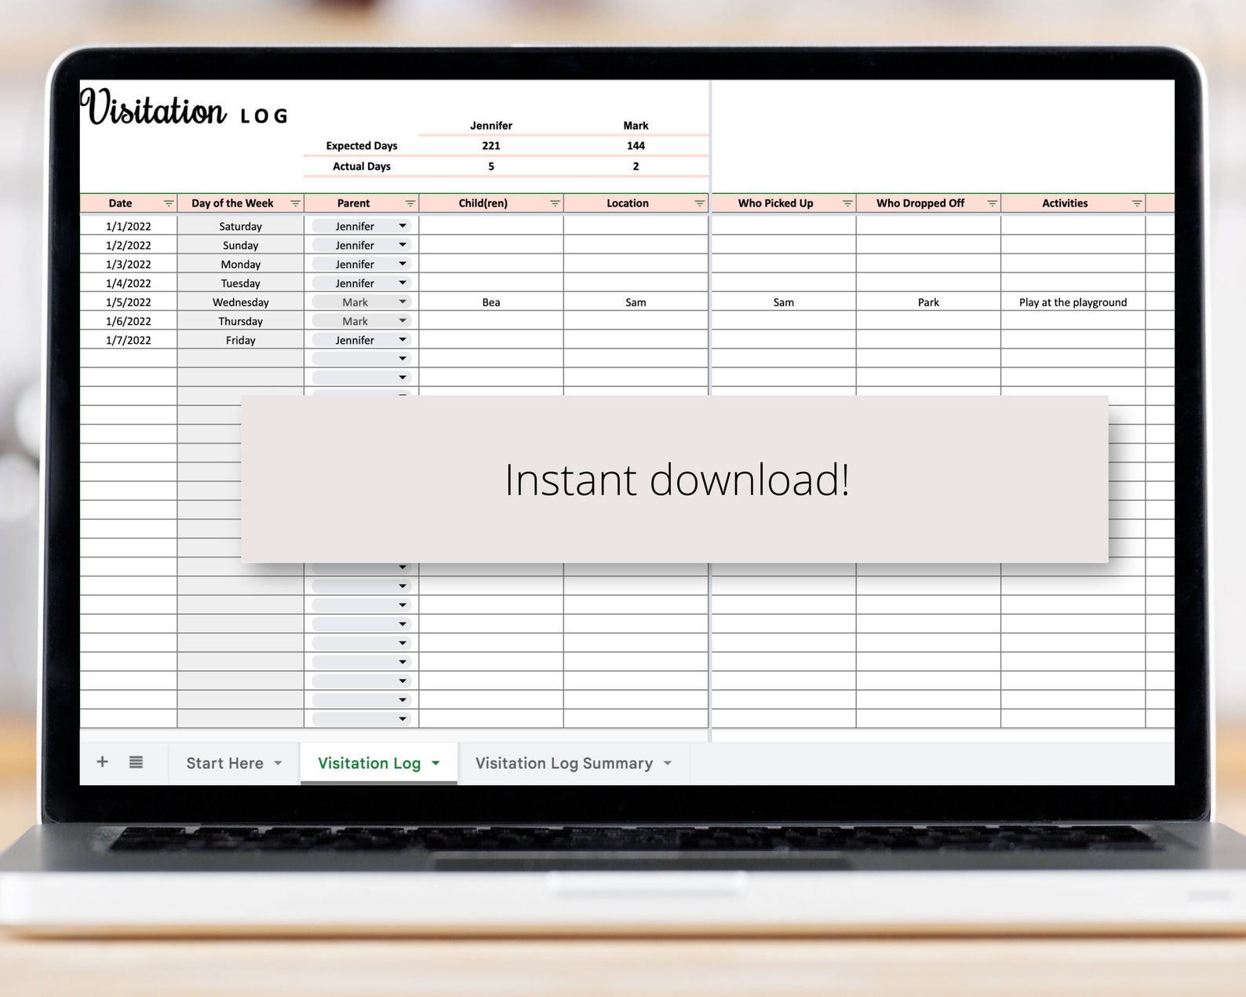The image size is (1246, 997).
Task: Open Start Here tab options arrow
Action: tap(278, 763)
